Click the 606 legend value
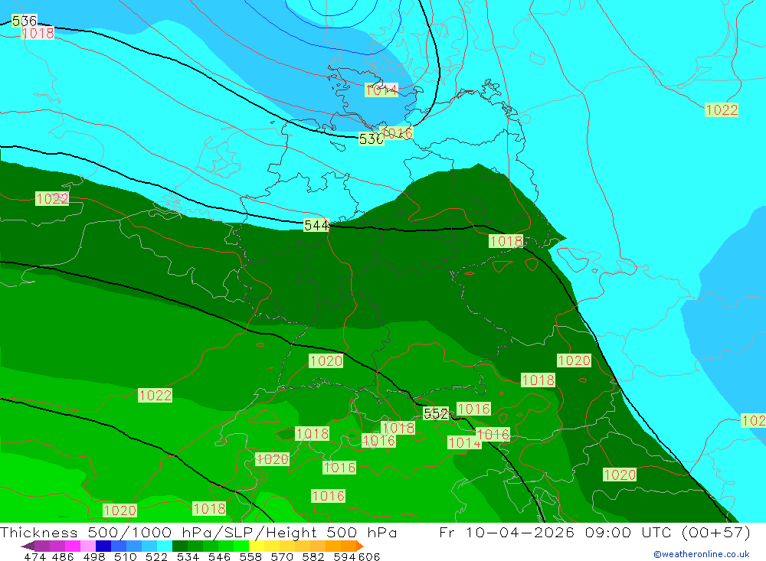 pyautogui.click(x=369, y=556)
